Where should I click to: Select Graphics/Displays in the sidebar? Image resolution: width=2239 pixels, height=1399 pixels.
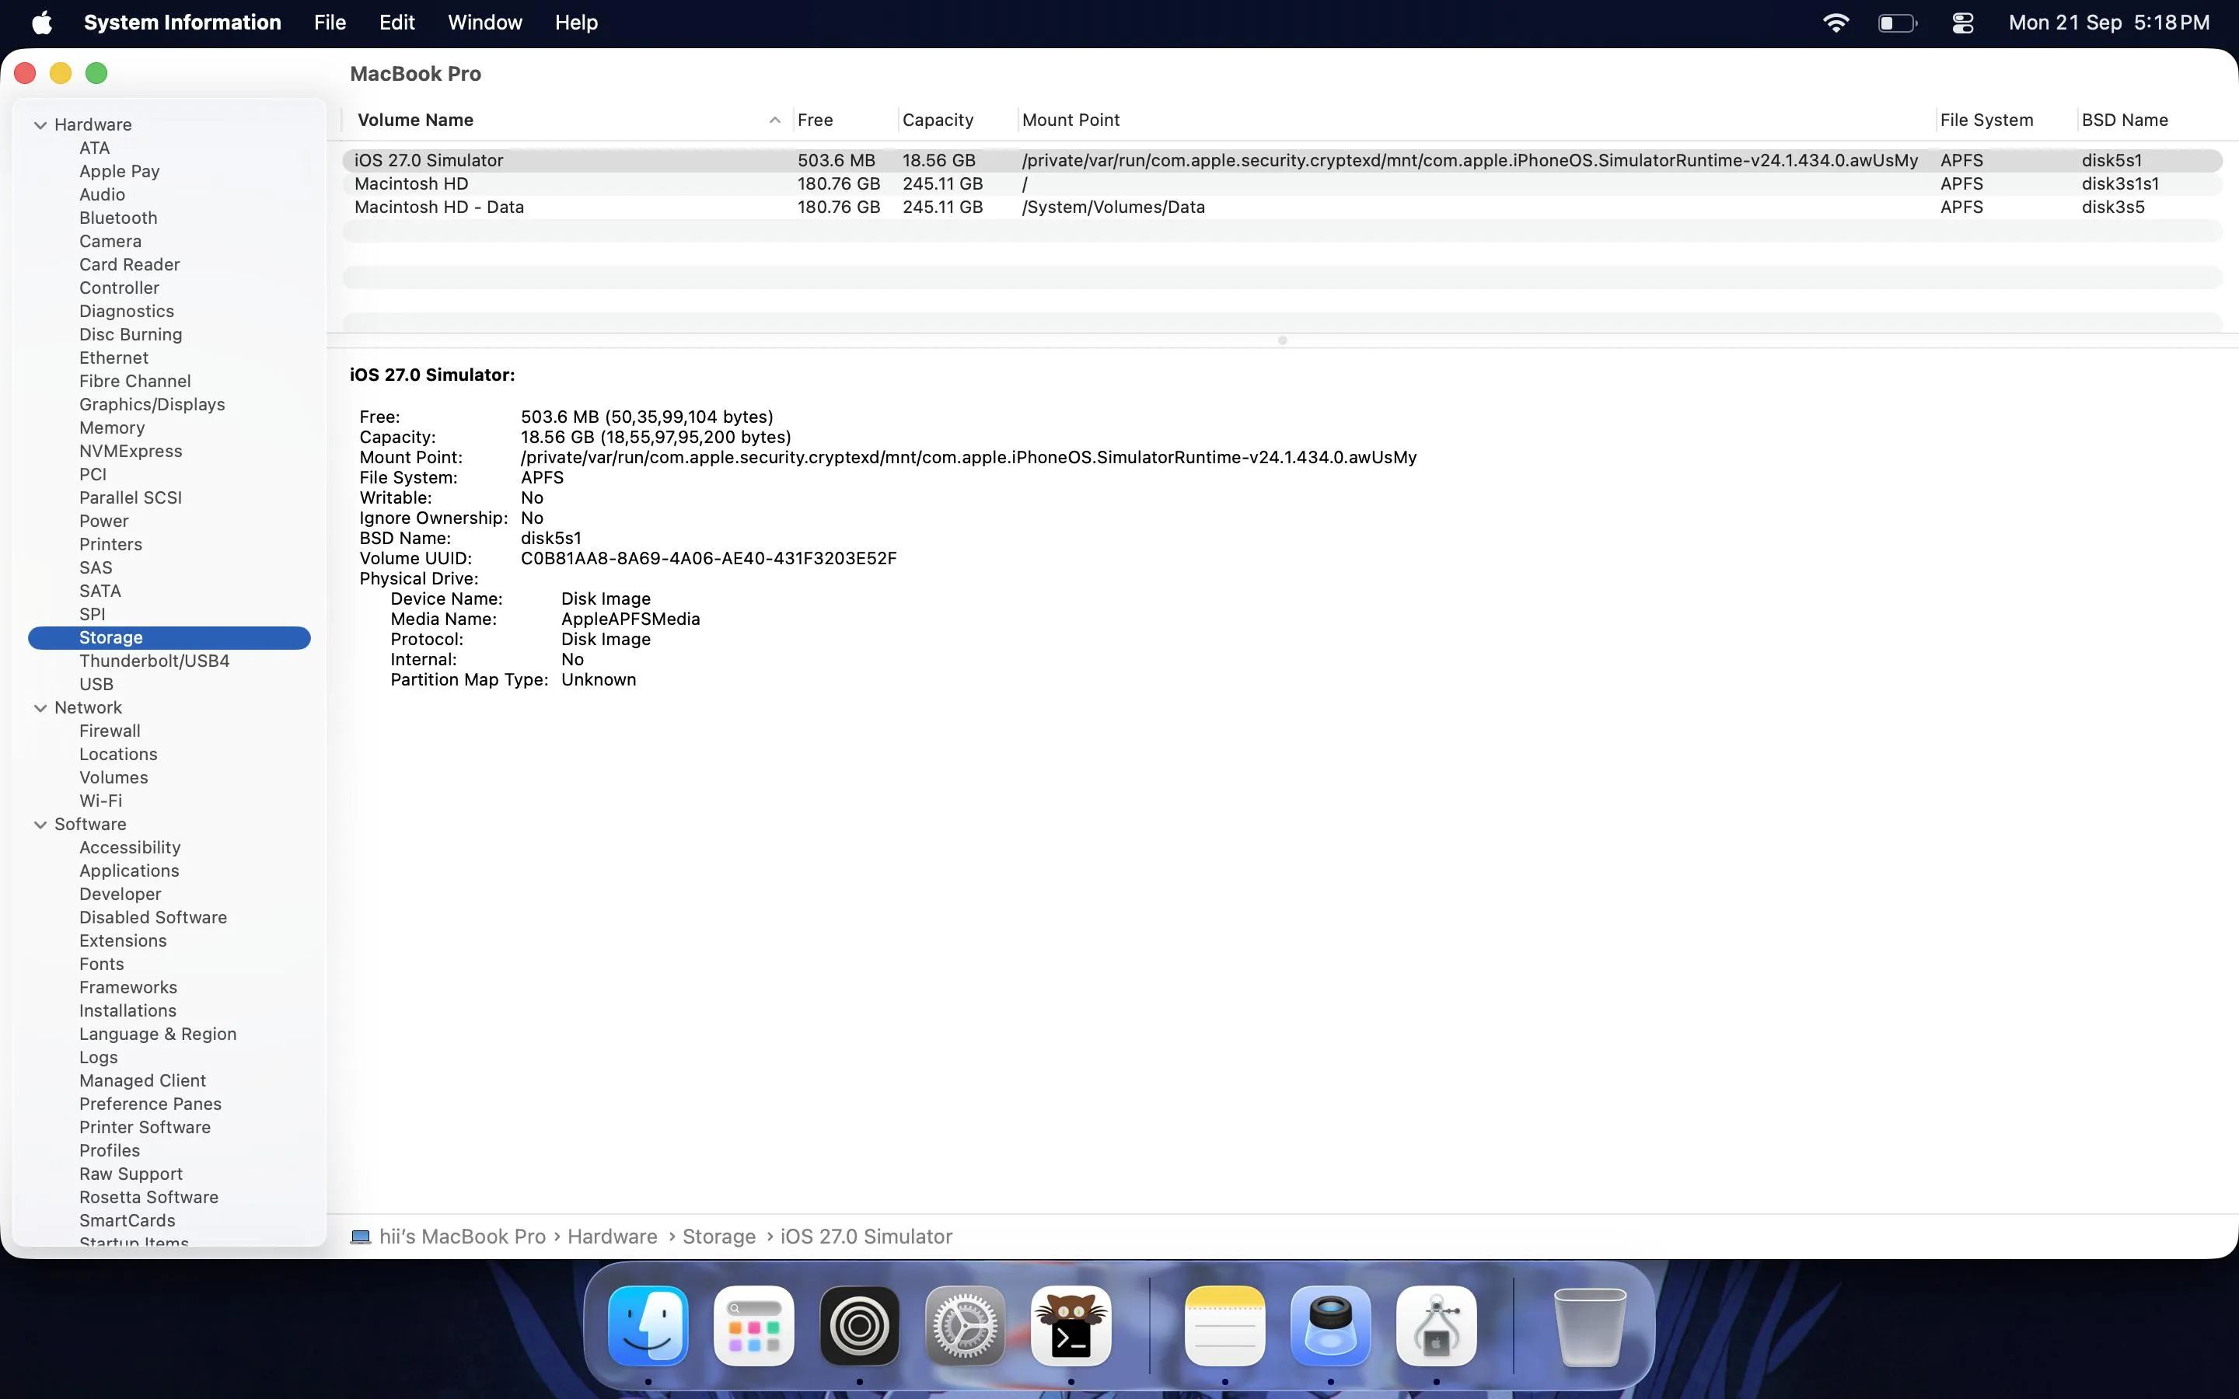click(x=152, y=404)
